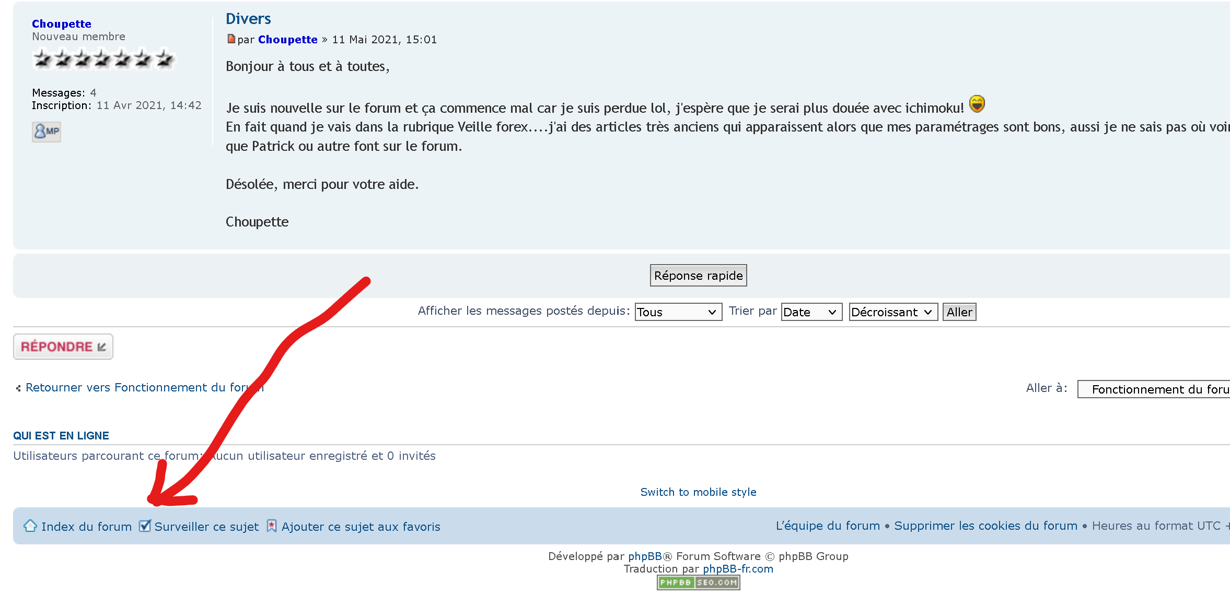Click the laughing smiley emoticon in the post
This screenshot has width=1230, height=595.
(977, 104)
